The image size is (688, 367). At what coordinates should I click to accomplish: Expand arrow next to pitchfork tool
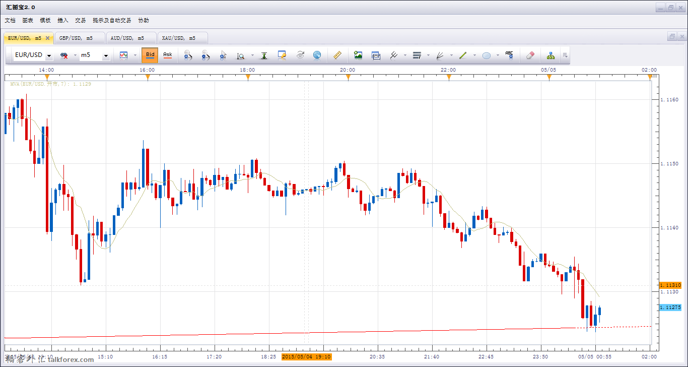click(405, 55)
